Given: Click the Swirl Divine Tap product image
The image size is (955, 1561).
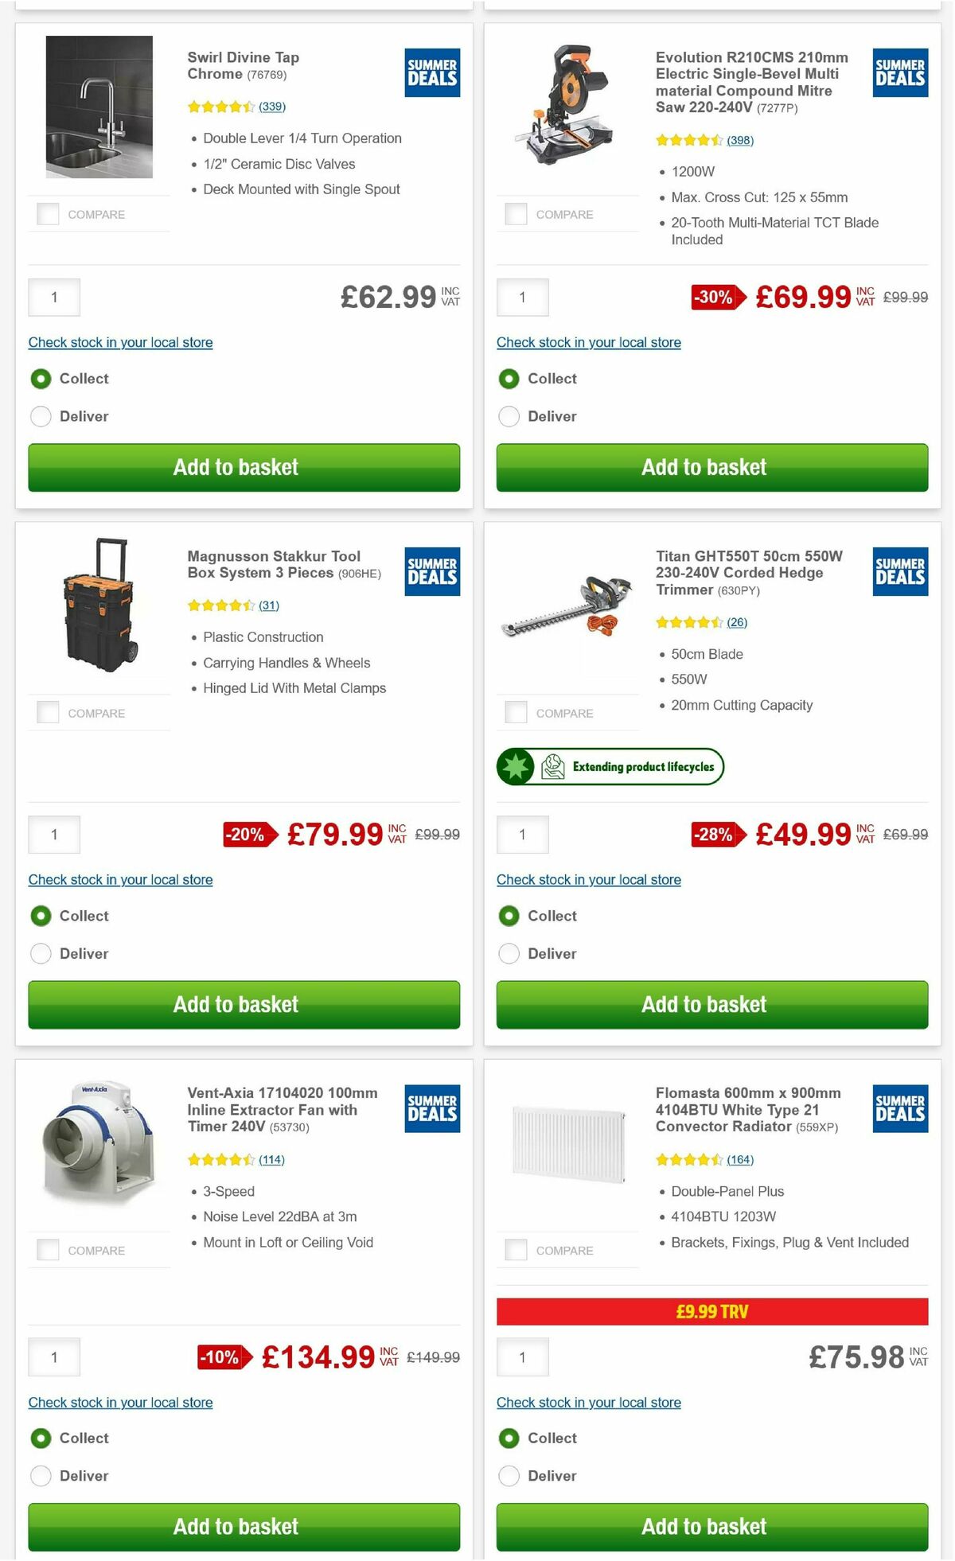Looking at the screenshot, I should (x=100, y=107).
